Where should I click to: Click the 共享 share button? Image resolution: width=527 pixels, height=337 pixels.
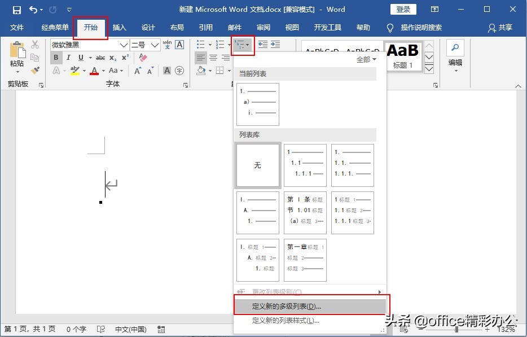click(x=500, y=28)
